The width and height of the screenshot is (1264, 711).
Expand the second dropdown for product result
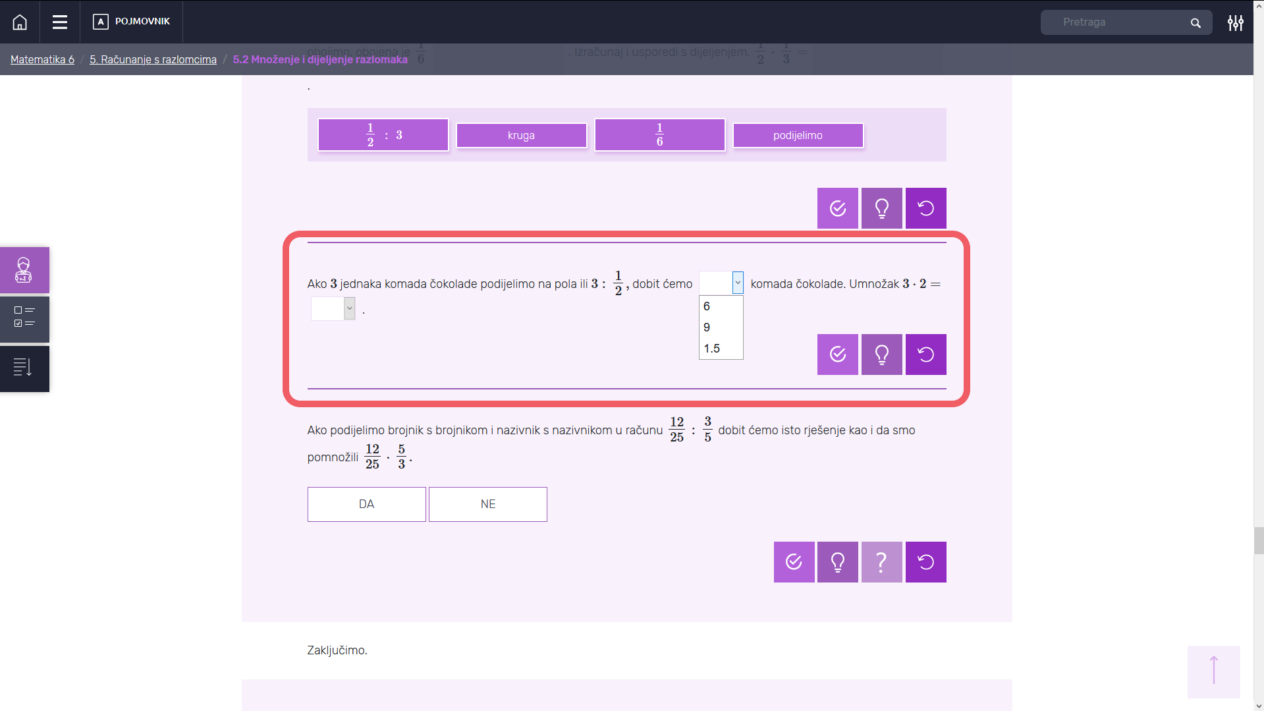[x=349, y=308]
